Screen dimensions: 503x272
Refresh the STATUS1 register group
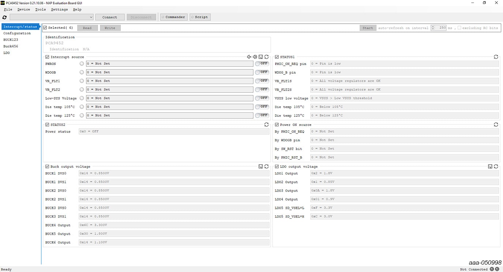496,57
